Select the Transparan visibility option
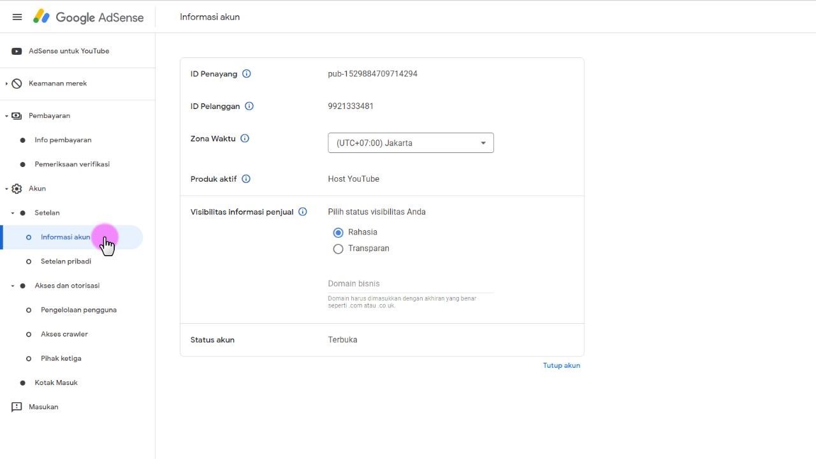 pos(338,249)
